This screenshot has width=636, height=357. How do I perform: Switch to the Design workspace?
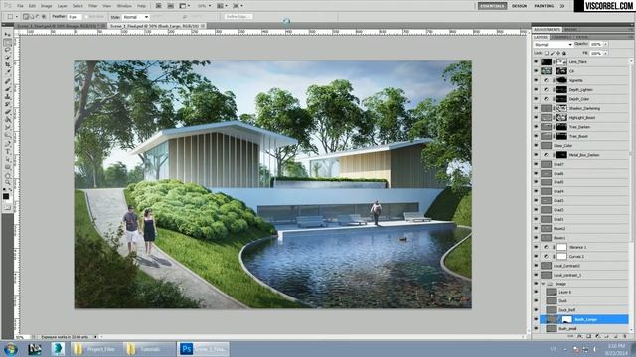[x=519, y=6]
